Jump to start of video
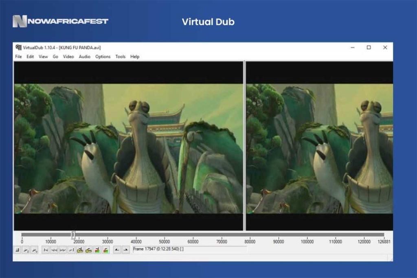Screen dimensions: 417x278 point(46,250)
